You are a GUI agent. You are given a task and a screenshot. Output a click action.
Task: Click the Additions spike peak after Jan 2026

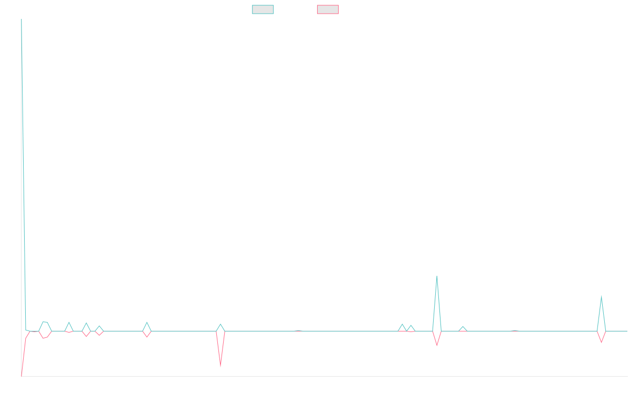601,296
